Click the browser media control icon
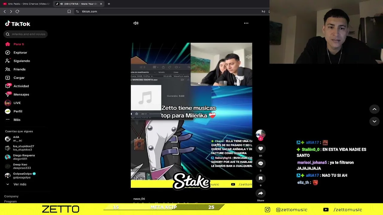The image size is (383, 215). 263,11
